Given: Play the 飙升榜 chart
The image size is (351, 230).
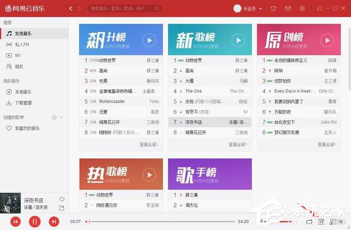Looking at the screenshot, I should tap(149, 40).
